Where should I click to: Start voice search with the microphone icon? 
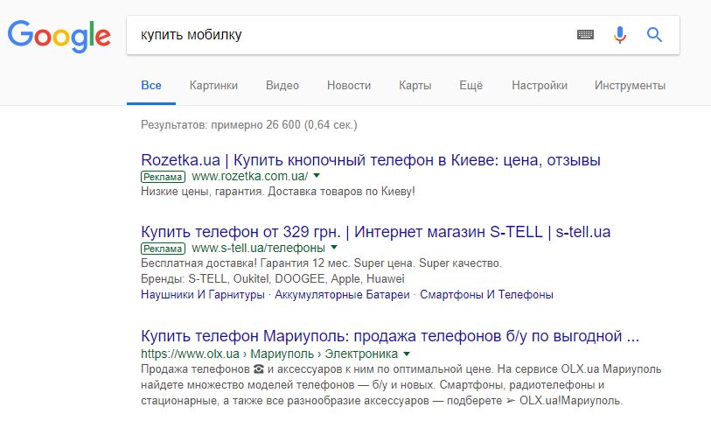click(x=620, y=34)
